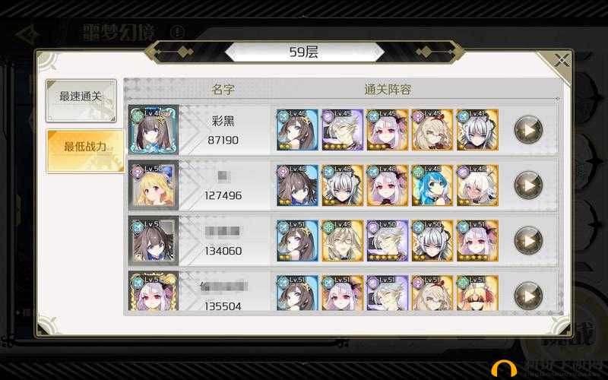Select the last red-ribbon character in fourth row
608x380 pixels.
[477, 293]
